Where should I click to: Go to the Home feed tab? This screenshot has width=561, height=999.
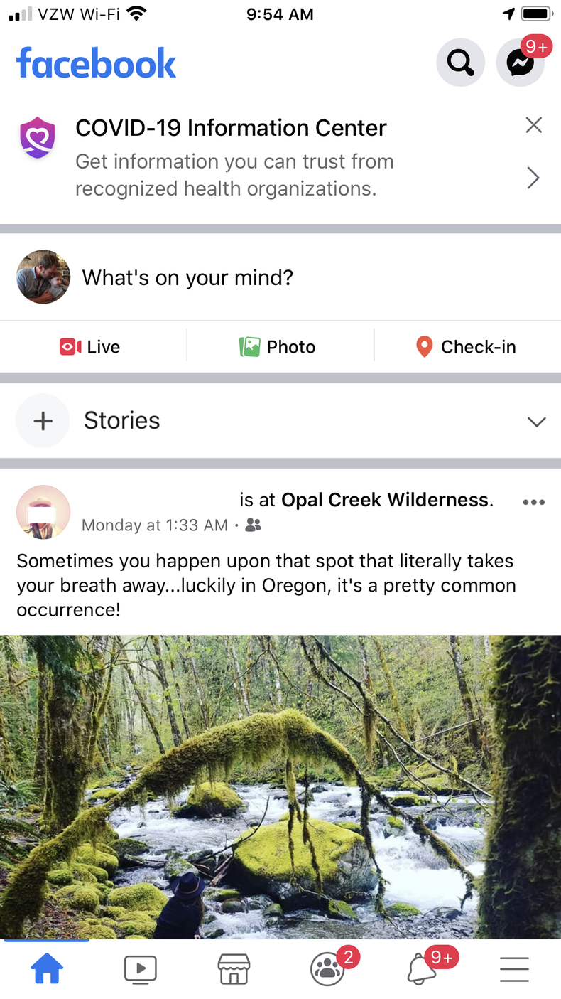pos(47,968)
